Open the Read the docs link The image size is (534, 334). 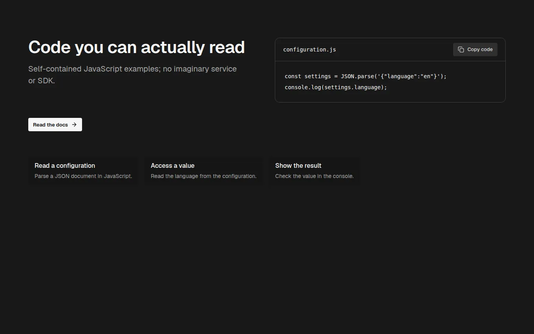tap(55, 125)
